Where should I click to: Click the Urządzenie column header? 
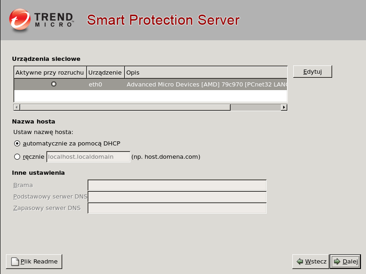(106, 73)
